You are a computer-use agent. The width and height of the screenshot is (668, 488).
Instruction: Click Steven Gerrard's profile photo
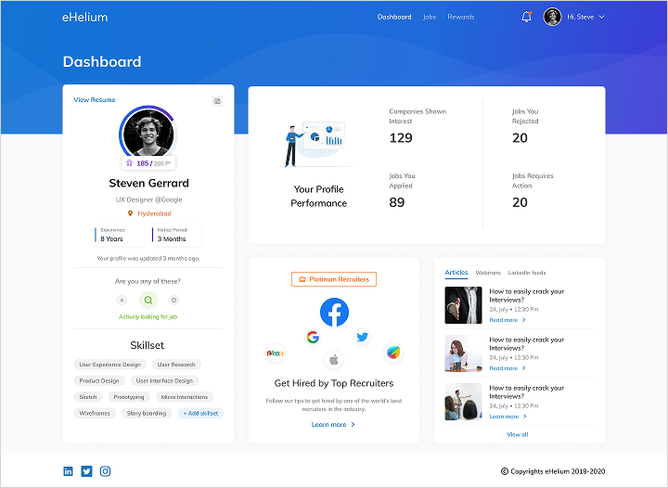[x=148, y=134]
